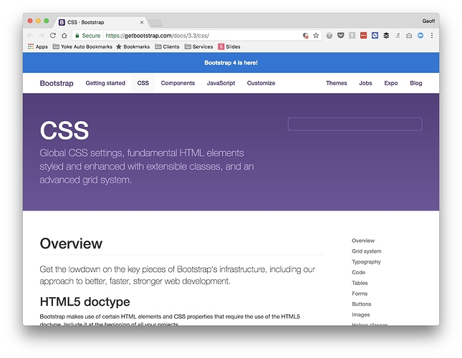Image resolution: width=462 pixels, height=358 pixels.
Task: Expand the Clients bookmarks folder
Action: (166, 47)
